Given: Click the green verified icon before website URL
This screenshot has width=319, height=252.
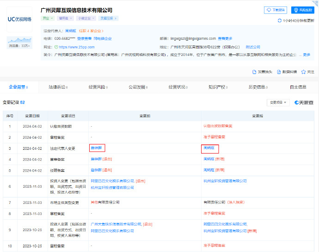Looking at the screenshot, I should [56, 47].
